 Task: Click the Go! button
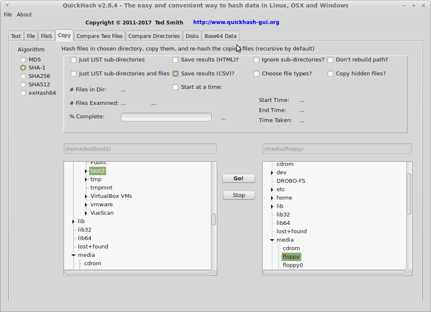[x=238, y=178]
